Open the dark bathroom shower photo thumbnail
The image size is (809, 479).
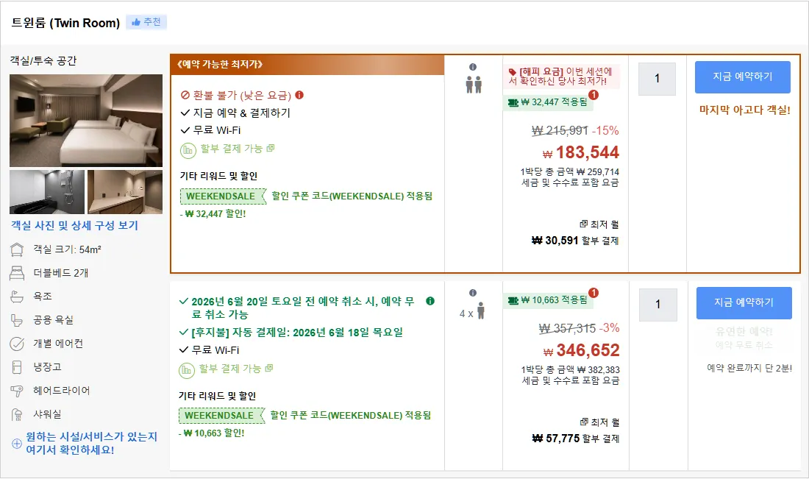tap(47, 192)
